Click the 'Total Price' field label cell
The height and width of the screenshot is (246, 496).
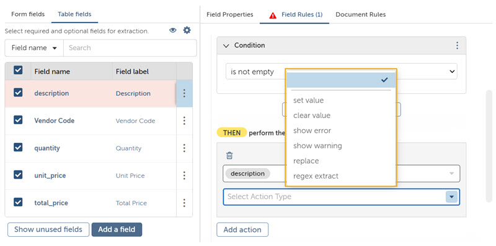pos(131,203)
